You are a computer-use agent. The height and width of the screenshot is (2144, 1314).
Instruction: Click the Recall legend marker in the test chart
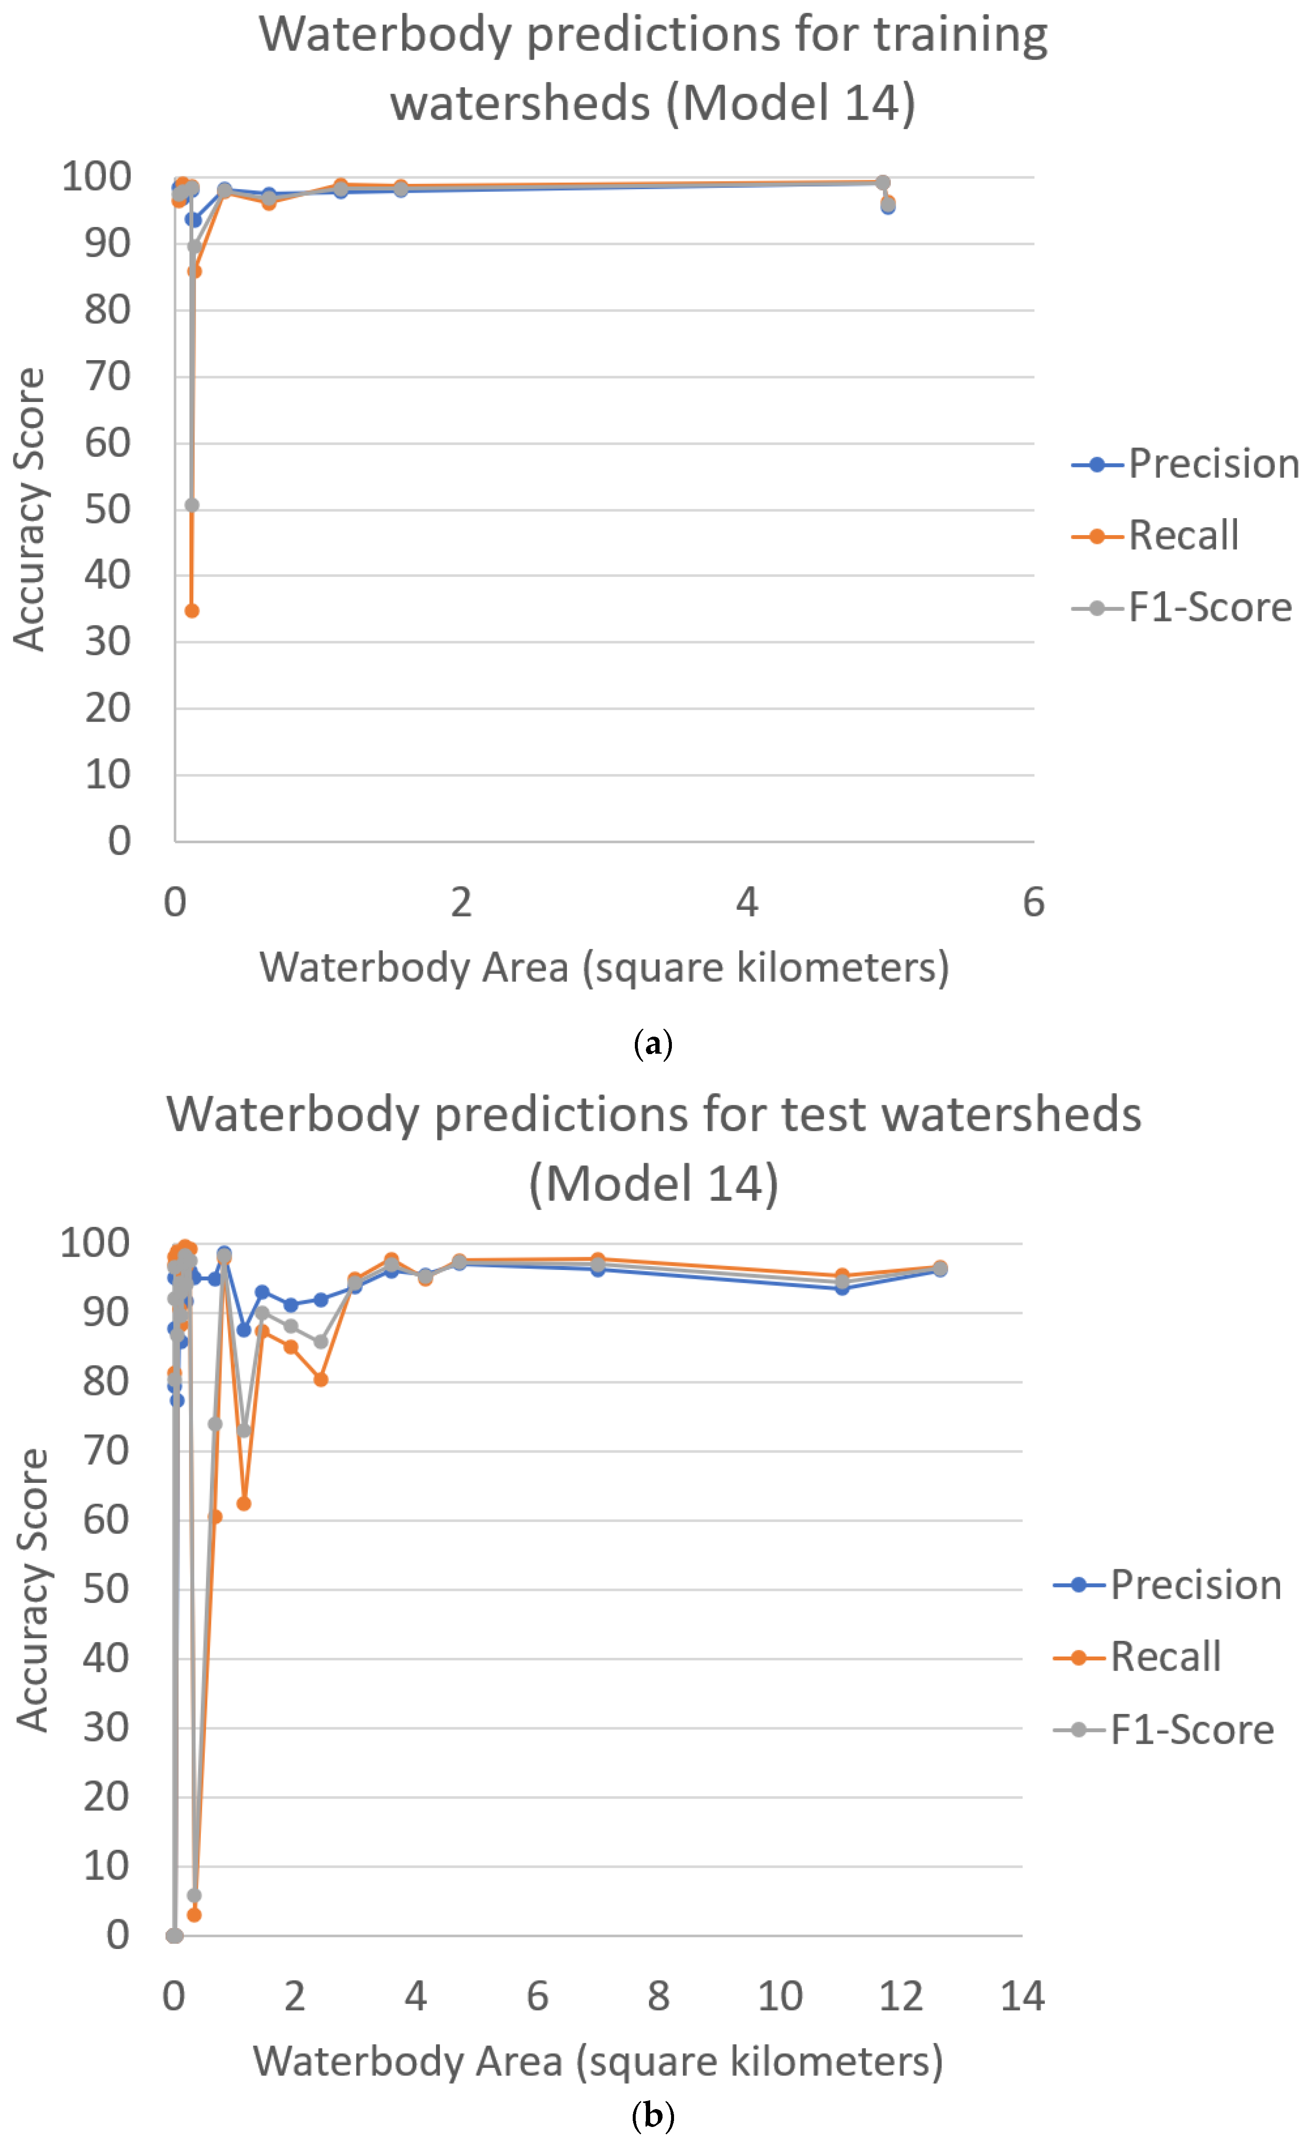1078,1657
